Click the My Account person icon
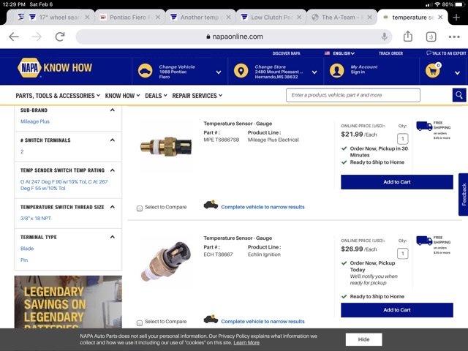Image resolution: width=468 pixels, height=351 pixels. click(x=336, y=71)
